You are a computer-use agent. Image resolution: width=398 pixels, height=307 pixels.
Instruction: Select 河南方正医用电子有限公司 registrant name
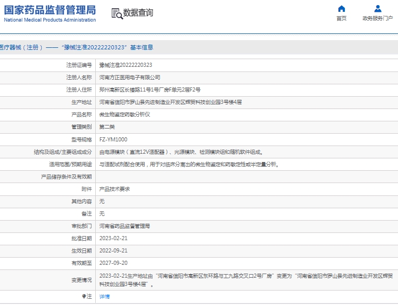(130, 77)
